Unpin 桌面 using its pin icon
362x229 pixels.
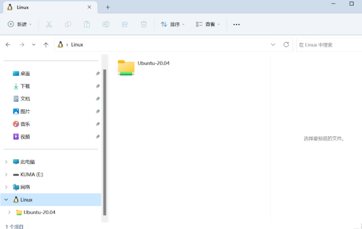[98, 73]
